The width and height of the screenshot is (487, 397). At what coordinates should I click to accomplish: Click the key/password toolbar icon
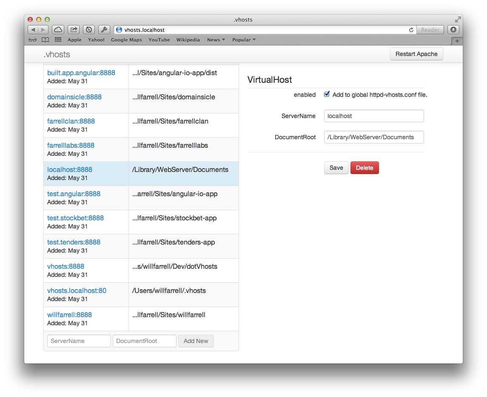click(104, 30)
